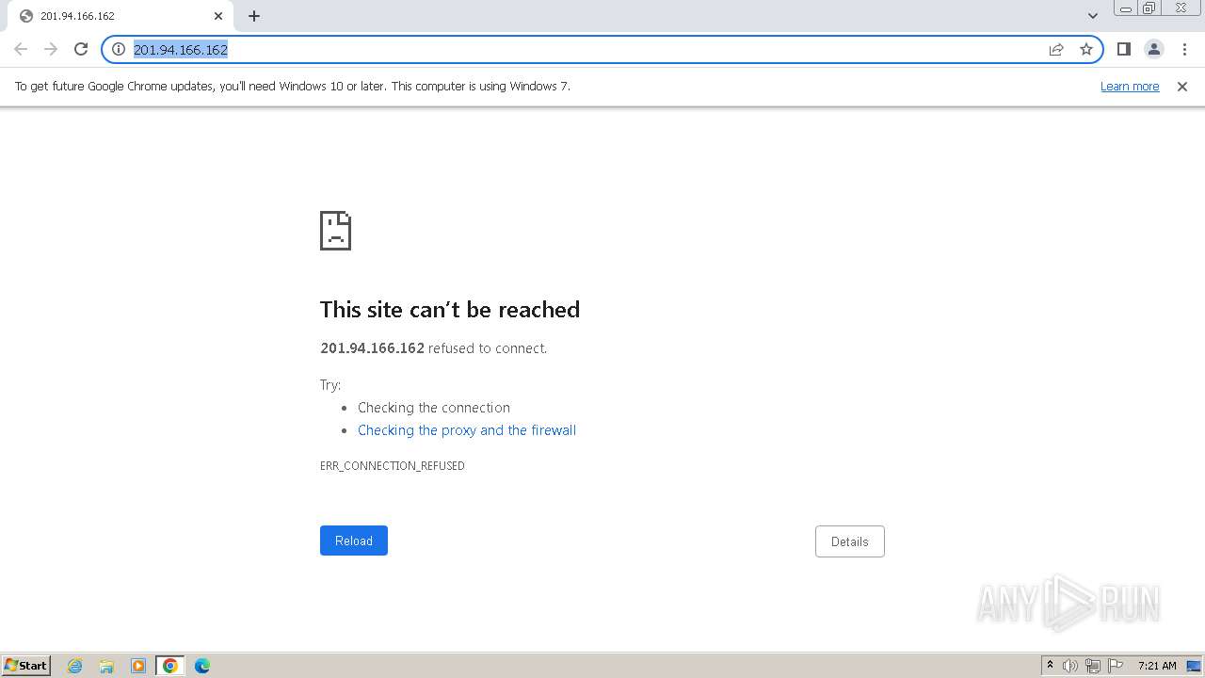Open the Windows Start menu
Viewport: 1205px width, 678px height.
[26, 665]
